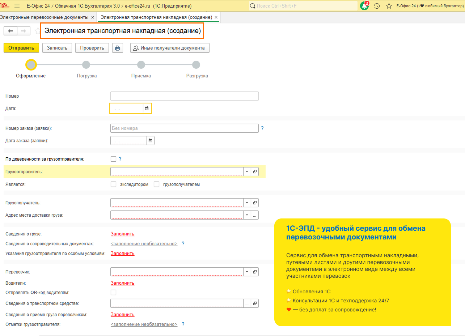
Task: Click back navigation arrow
Action: tap(10, 31)
